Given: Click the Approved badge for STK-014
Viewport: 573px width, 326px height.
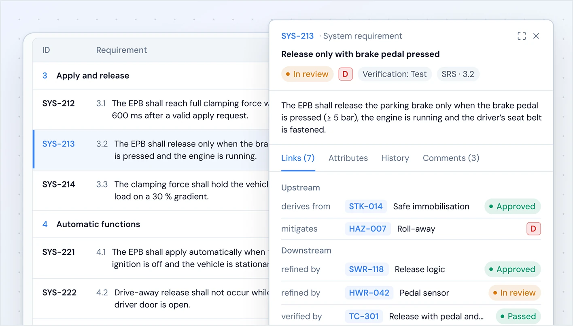Looking at the screenshot, I should (x=512, y=207).
